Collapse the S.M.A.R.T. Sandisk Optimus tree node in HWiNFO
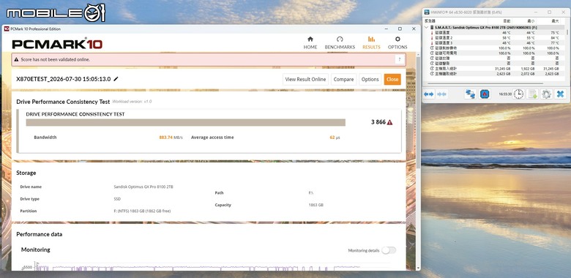This screenshot has height=278, width=571. 427,27
